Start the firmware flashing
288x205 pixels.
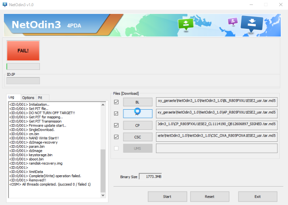(168, 196)
